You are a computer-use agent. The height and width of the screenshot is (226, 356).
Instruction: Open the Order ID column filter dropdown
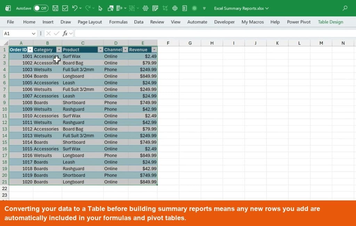[30, 50]
